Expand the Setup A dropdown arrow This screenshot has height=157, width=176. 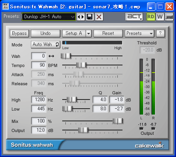(x=89, y=33)
